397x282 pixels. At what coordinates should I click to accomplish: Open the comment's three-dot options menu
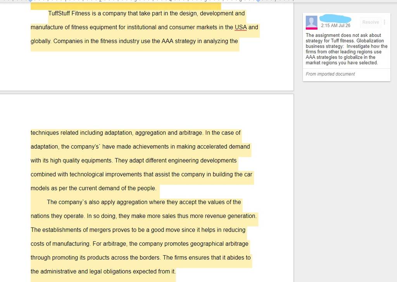385,22
